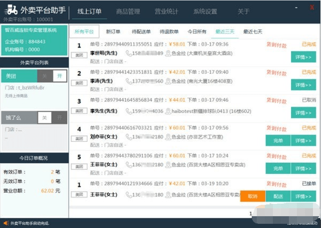
Task: Click 已接单 status on 03-19 order
Action: coord(309,183)
